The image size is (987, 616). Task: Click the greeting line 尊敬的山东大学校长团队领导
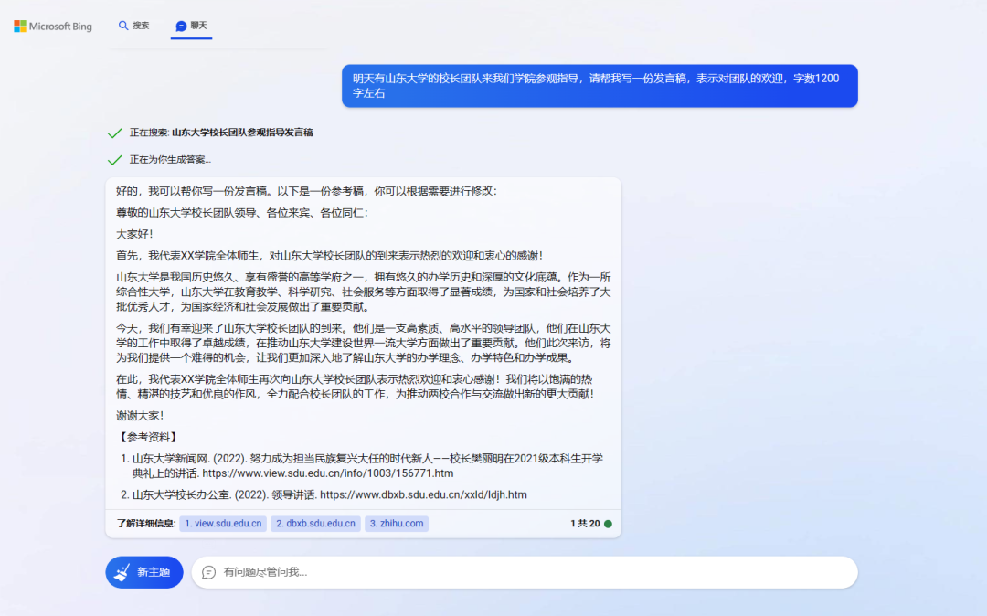coord(241,213)
